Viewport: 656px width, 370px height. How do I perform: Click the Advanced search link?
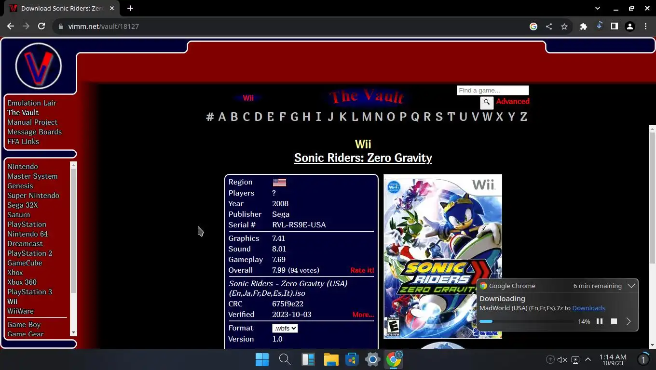coord(513,101)
